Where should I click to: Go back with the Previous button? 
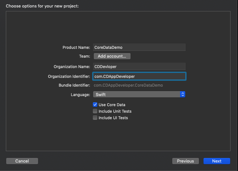click(x=185, y=161)
